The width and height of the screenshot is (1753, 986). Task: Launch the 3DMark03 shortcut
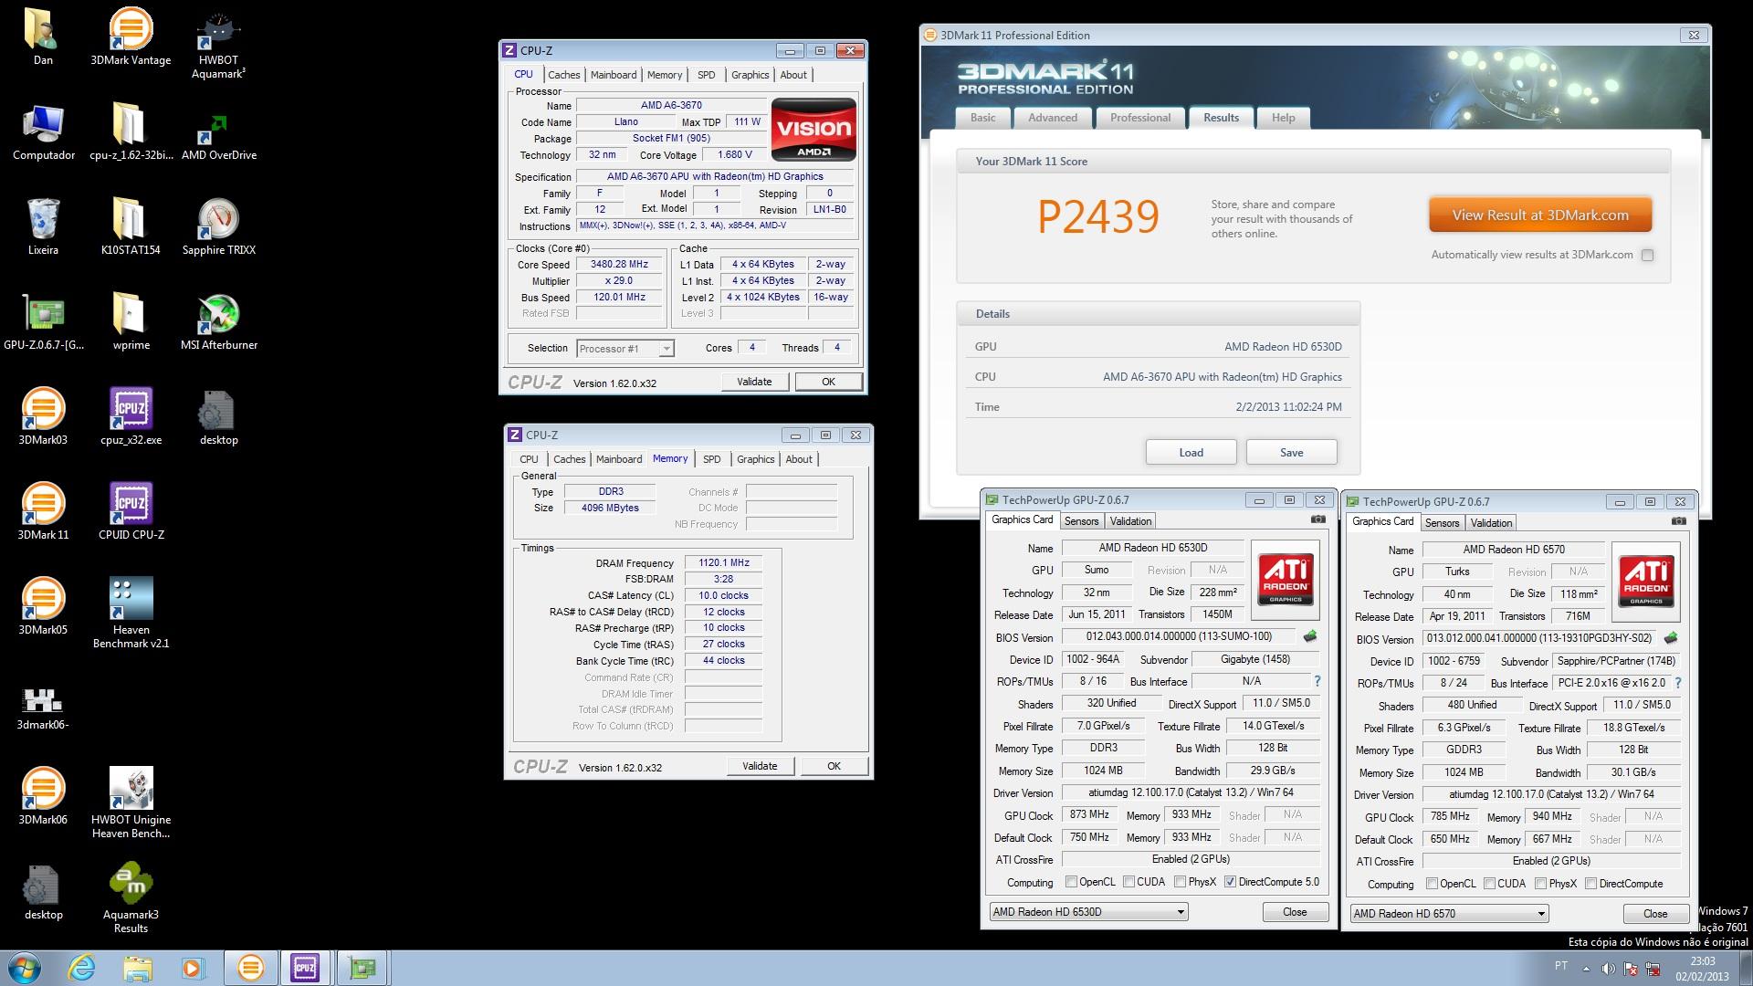point(43,416)
